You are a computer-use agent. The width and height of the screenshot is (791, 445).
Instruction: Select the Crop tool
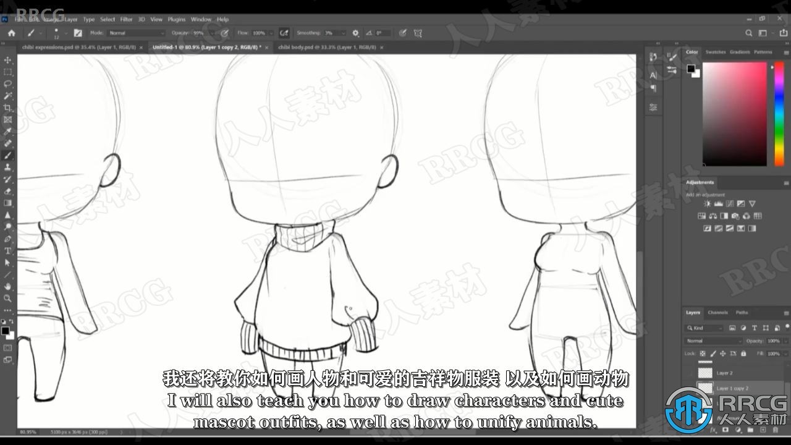point(8,108)
